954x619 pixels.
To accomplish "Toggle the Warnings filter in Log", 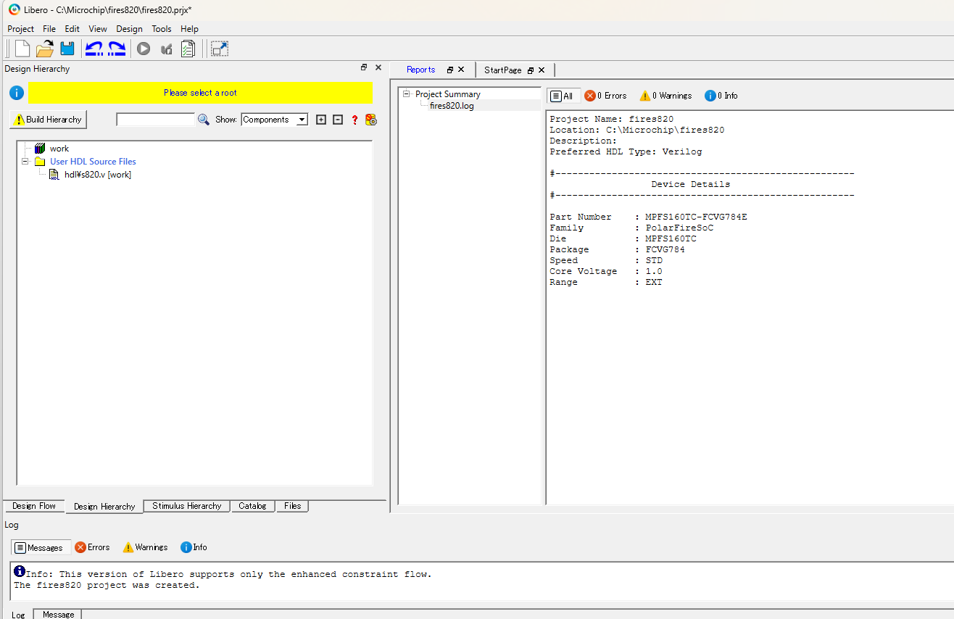I will click(x=146, y=547).
